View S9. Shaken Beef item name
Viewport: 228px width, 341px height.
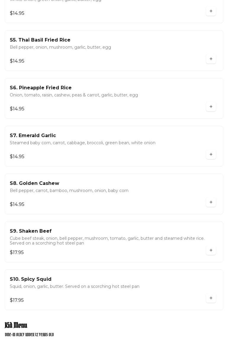point(30,231)
